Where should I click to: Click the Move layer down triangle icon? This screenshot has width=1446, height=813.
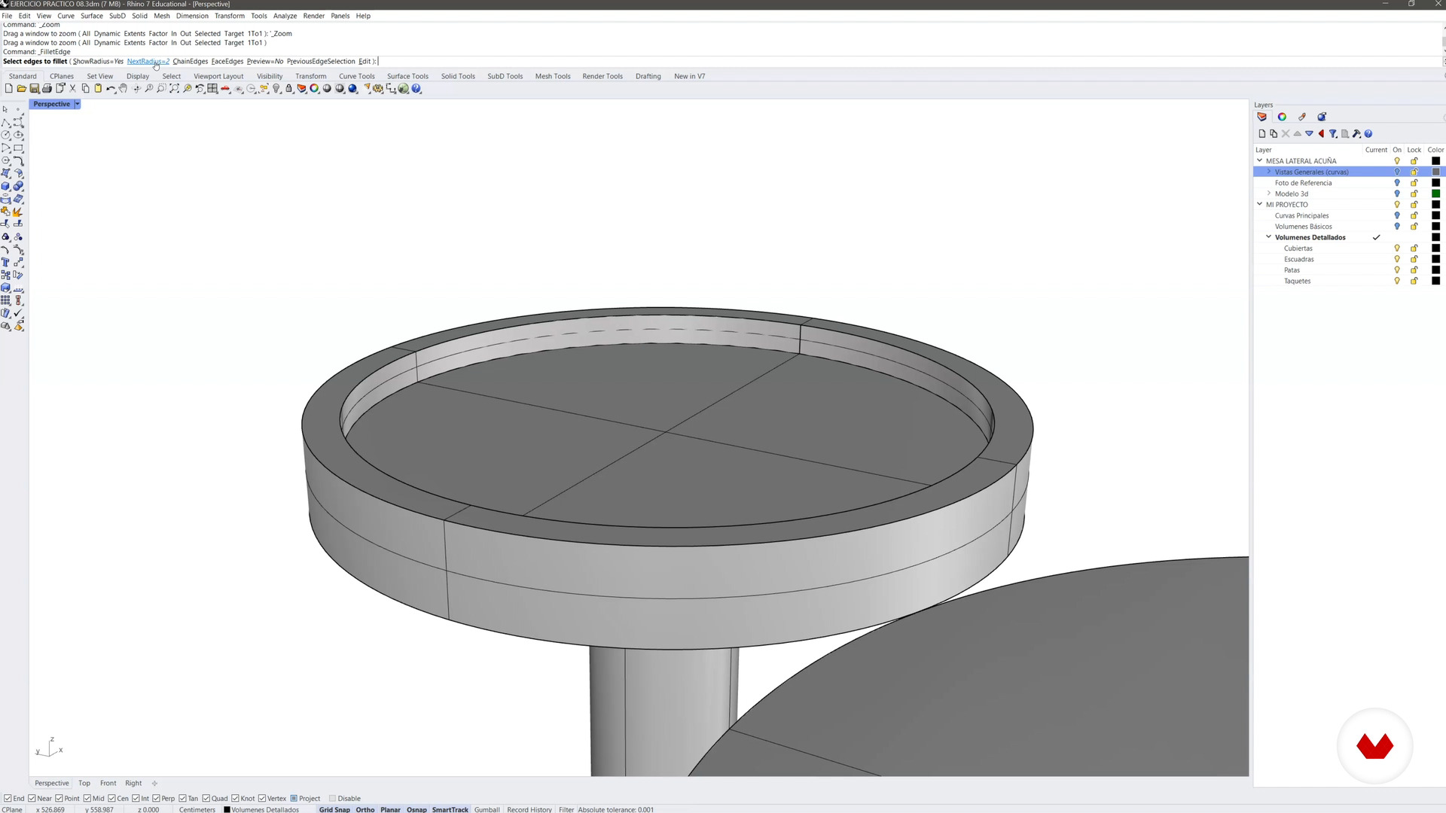click(1310, 134)
